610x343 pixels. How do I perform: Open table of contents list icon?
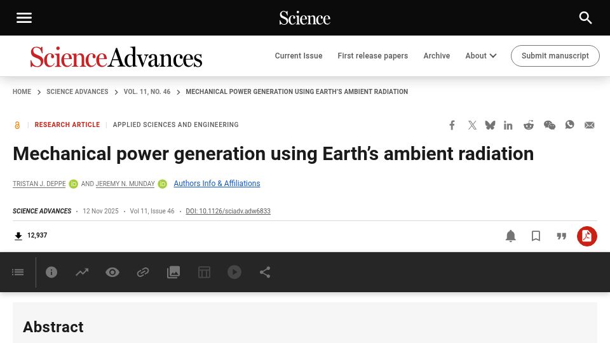pyautogui.click(x=18, y=272)
